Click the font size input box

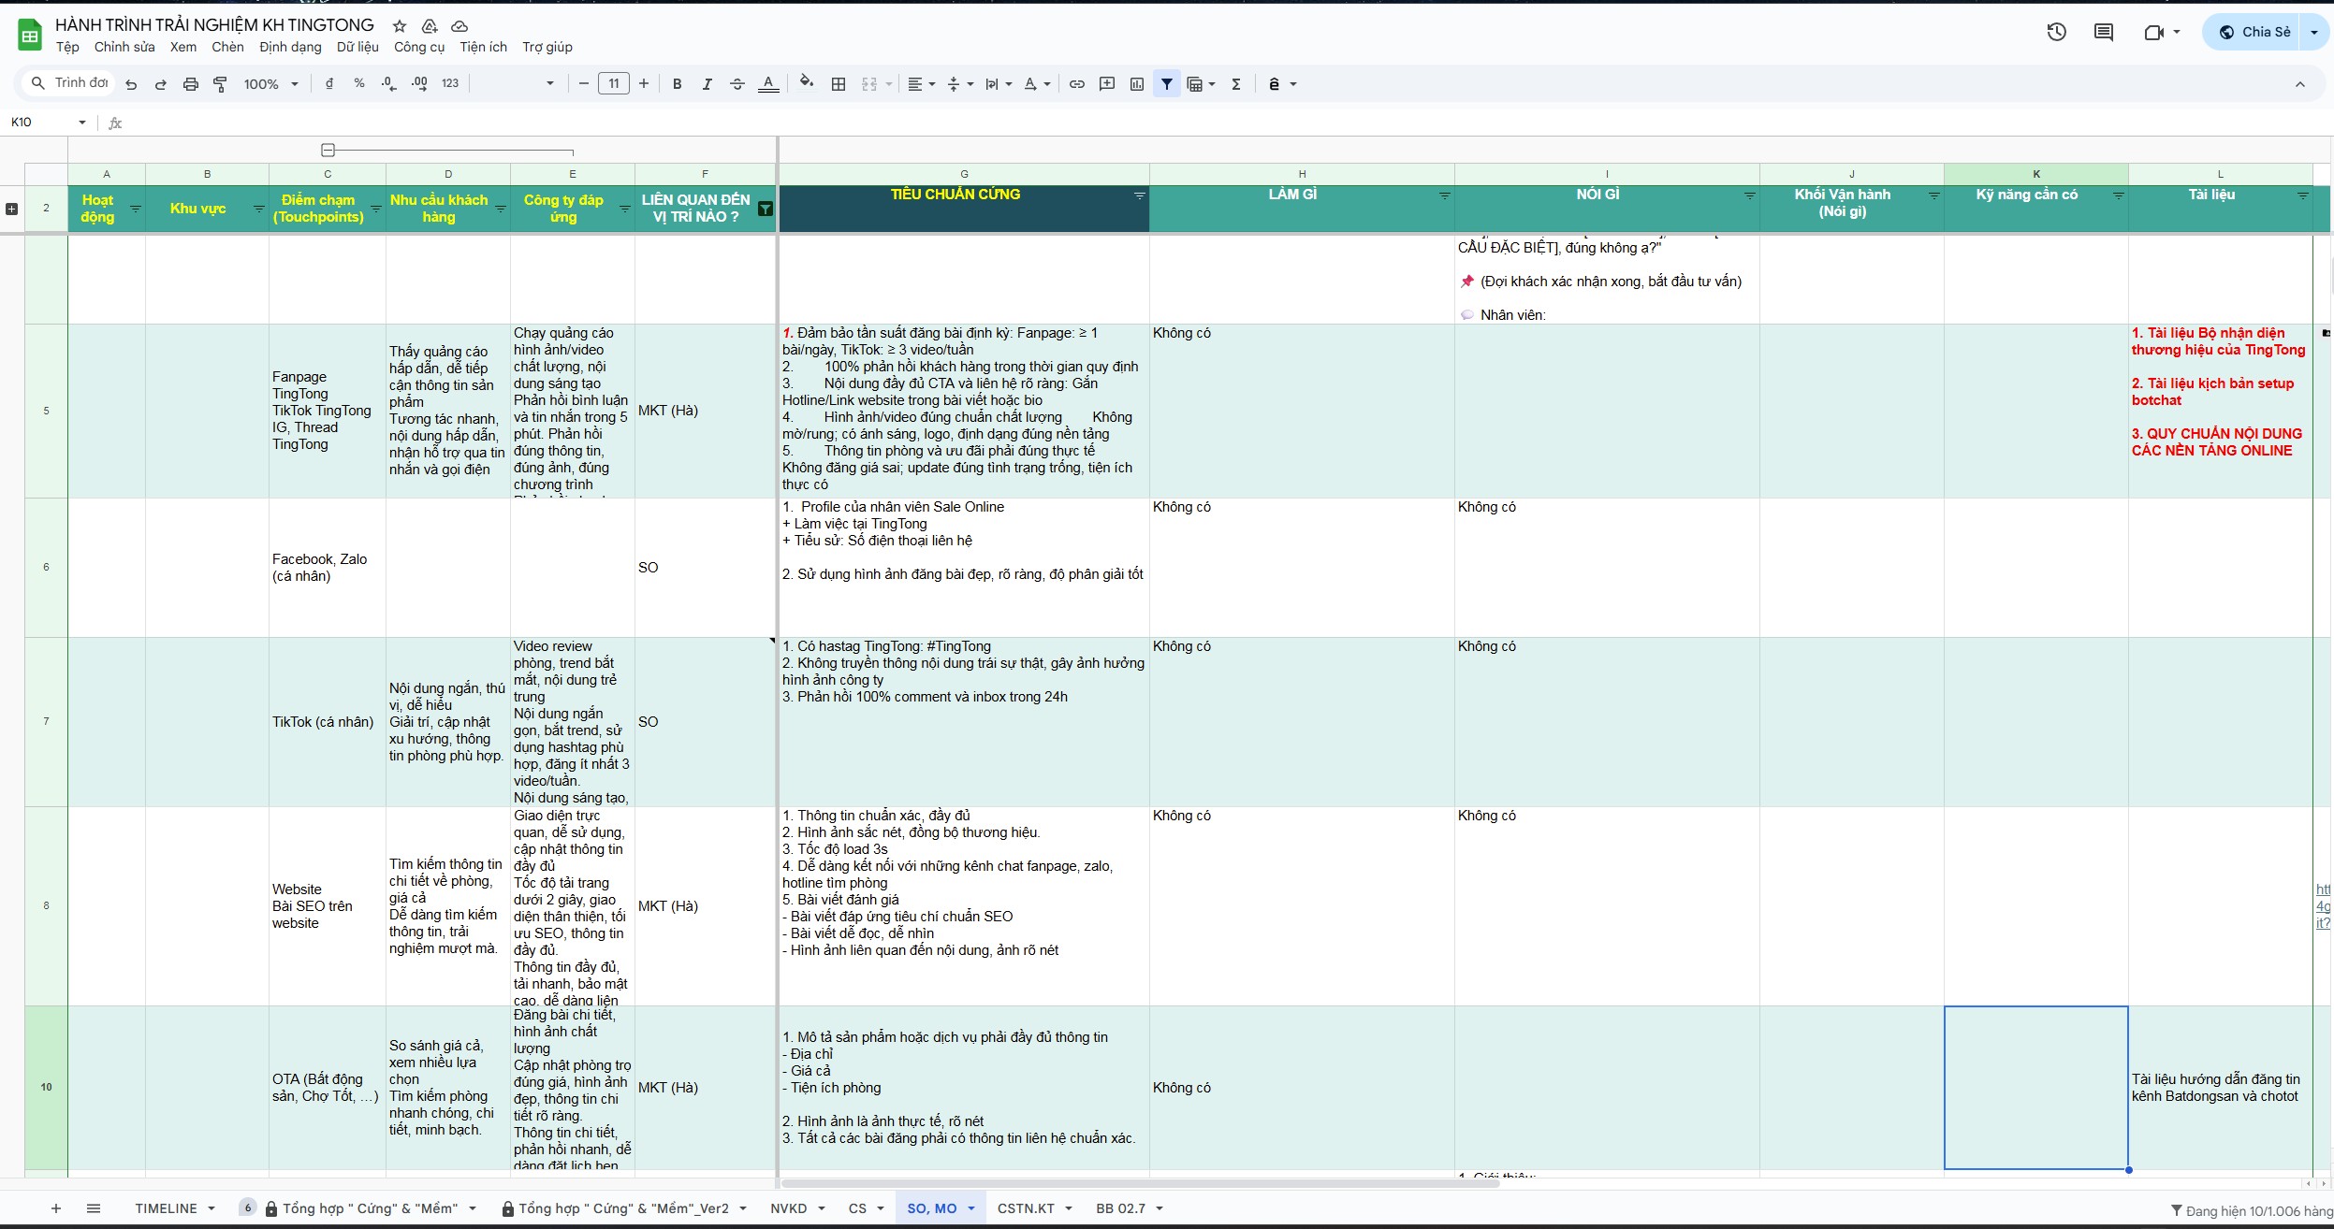click(x=613, y=84)
